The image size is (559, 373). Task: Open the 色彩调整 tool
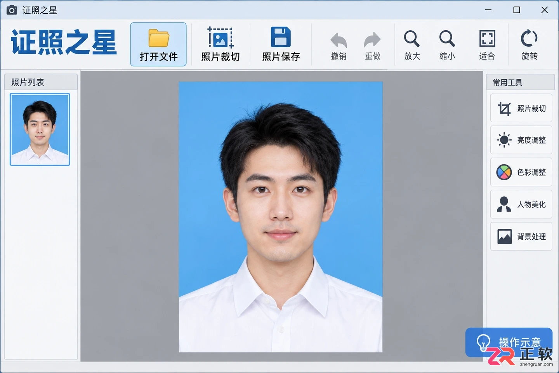pyautogui.click(x=521, y=172)
